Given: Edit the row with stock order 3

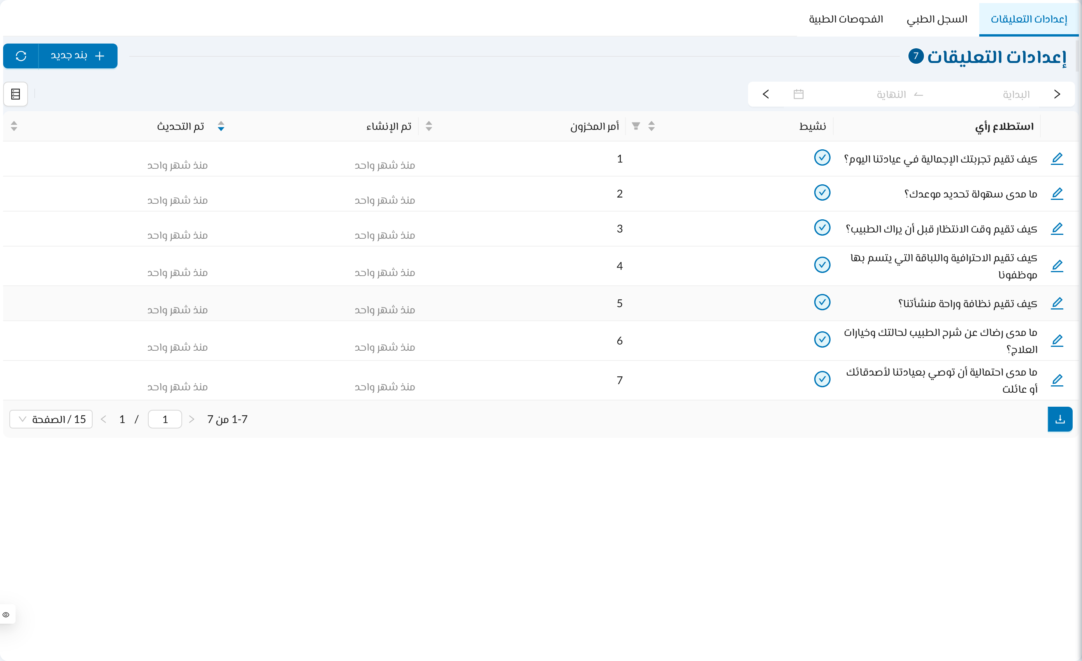Looking at the screenshot, I should 1057,229.
